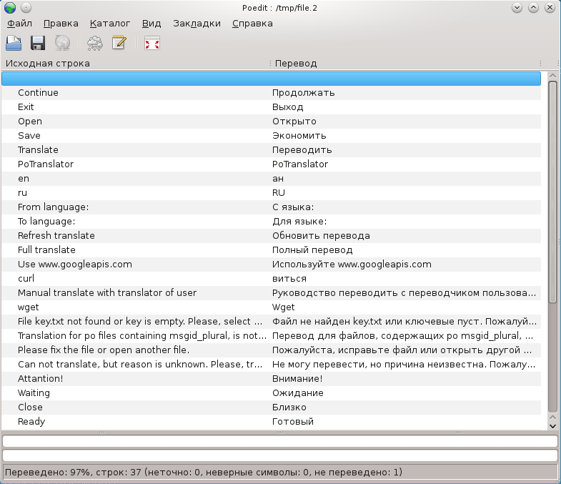
Task: Click the red arrows icon in toolbar
Action: (152, 44)
